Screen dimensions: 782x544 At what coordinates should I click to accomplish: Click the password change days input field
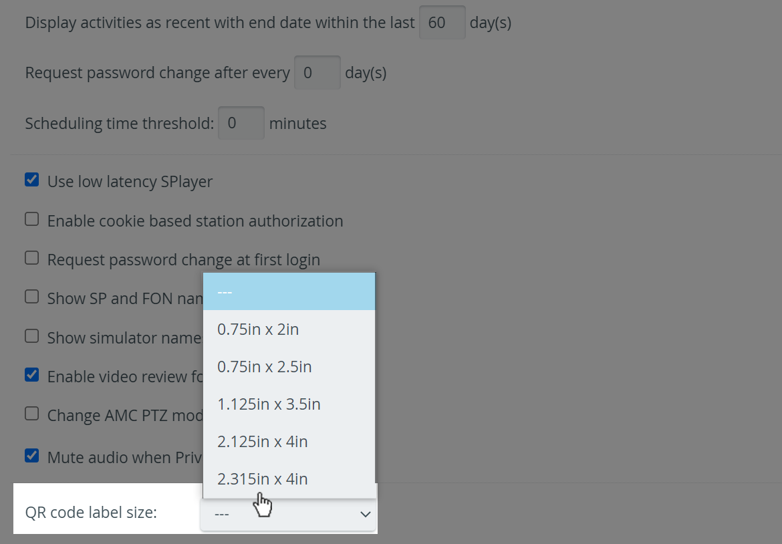tap(317, 73)
